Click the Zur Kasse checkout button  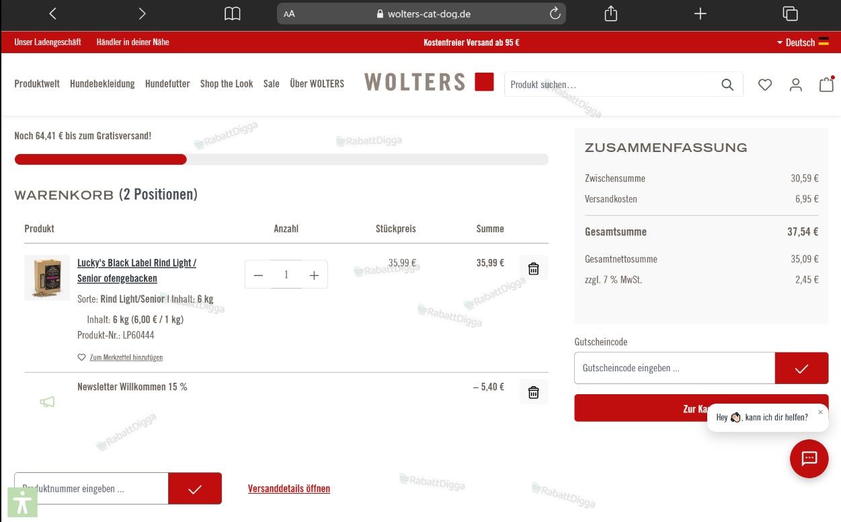(701, 408)
